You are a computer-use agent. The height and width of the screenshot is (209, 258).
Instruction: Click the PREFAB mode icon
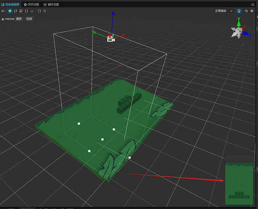pyautogui.click(x=3, y=19)
